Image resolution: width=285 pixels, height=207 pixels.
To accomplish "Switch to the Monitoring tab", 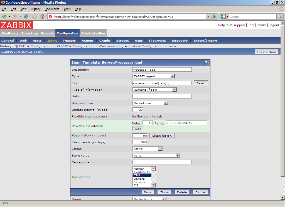I will pyautogui.click(x=10, y=33).
